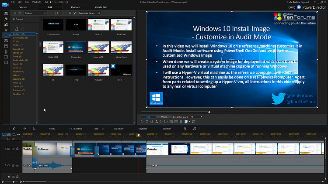Click the tag list scroll down arrow
The image size is (328, 184).
[37, 123]
